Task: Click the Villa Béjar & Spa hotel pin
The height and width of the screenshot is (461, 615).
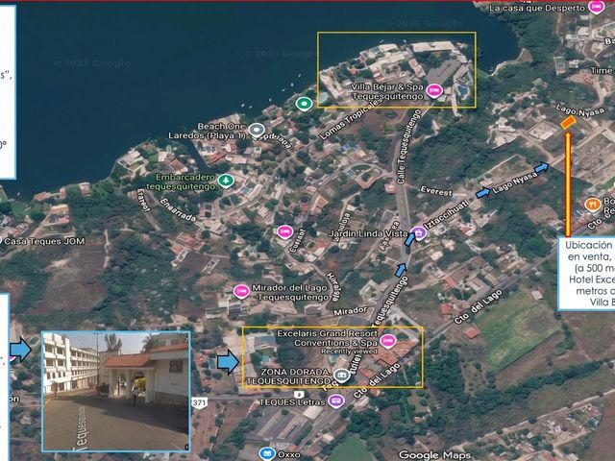Action: point(434,91)
